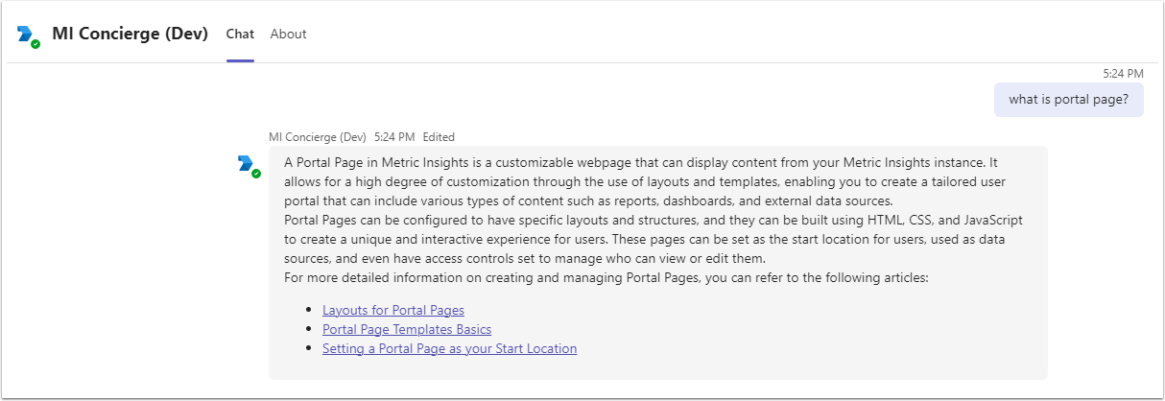
Task: Open Setting a Portal Page as Start Location link
Action: [449, 349]
